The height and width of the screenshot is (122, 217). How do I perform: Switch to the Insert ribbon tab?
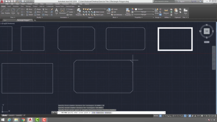pyautogui.click(x=9, y=6)
